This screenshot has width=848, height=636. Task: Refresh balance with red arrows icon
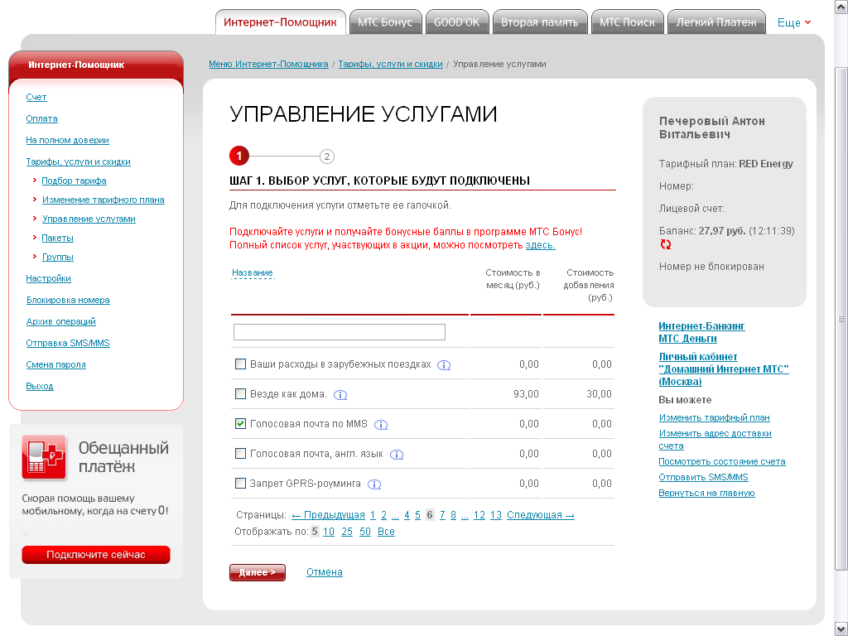coord(666,245)
